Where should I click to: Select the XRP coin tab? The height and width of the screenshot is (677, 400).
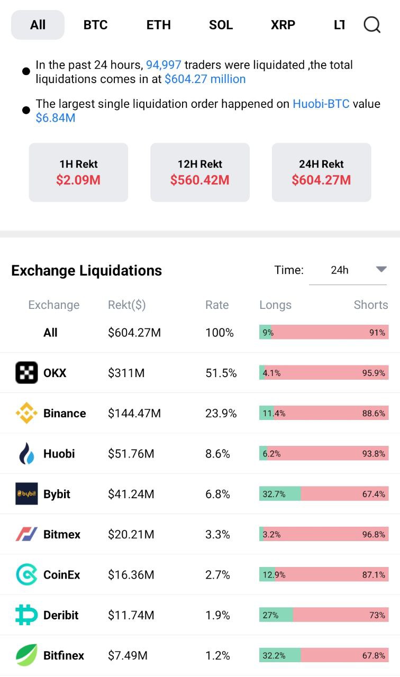point(283,25)
